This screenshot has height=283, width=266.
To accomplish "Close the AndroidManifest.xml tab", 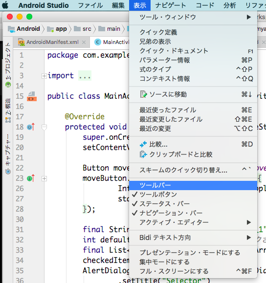I will [84, 42].
